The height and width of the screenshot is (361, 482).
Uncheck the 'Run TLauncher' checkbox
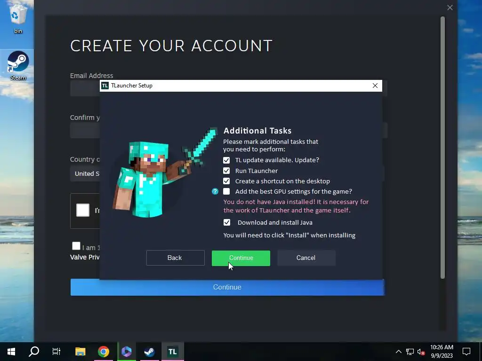(226, 171)
